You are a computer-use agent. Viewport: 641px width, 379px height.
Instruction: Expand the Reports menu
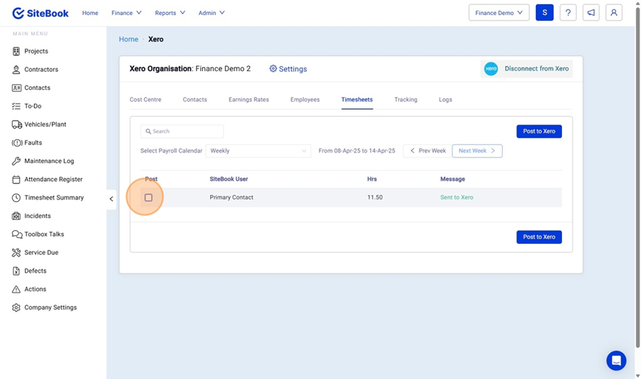(x=170, y=13)
